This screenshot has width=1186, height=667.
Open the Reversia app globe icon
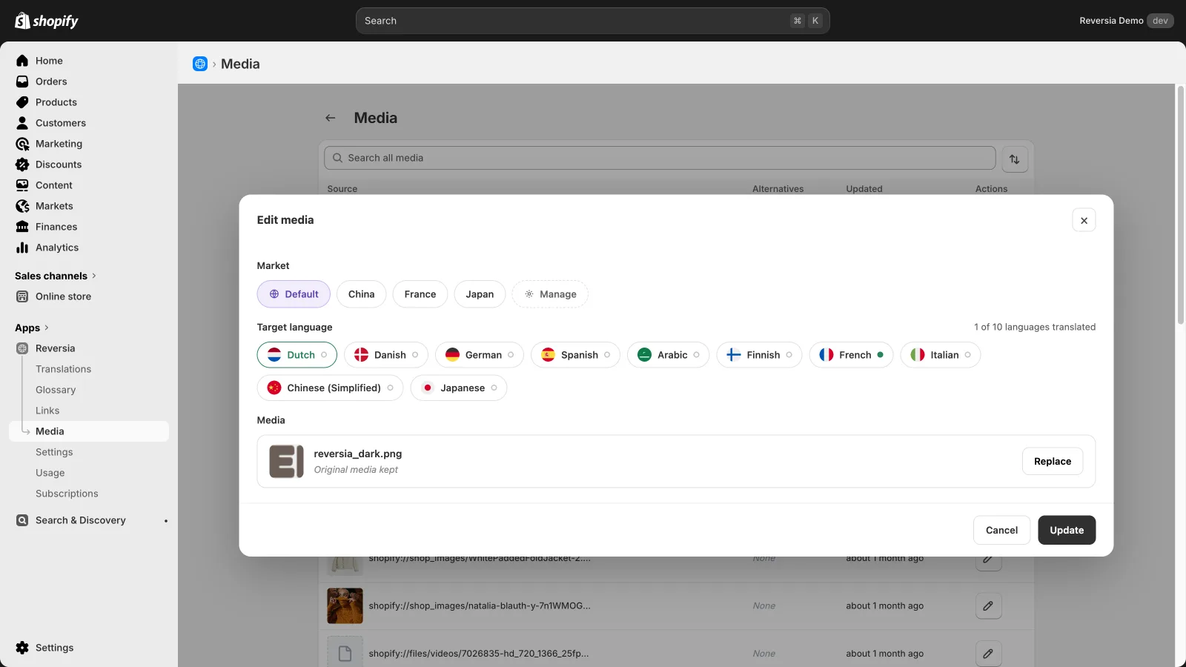pyautogui.click(x=200, y=64)
